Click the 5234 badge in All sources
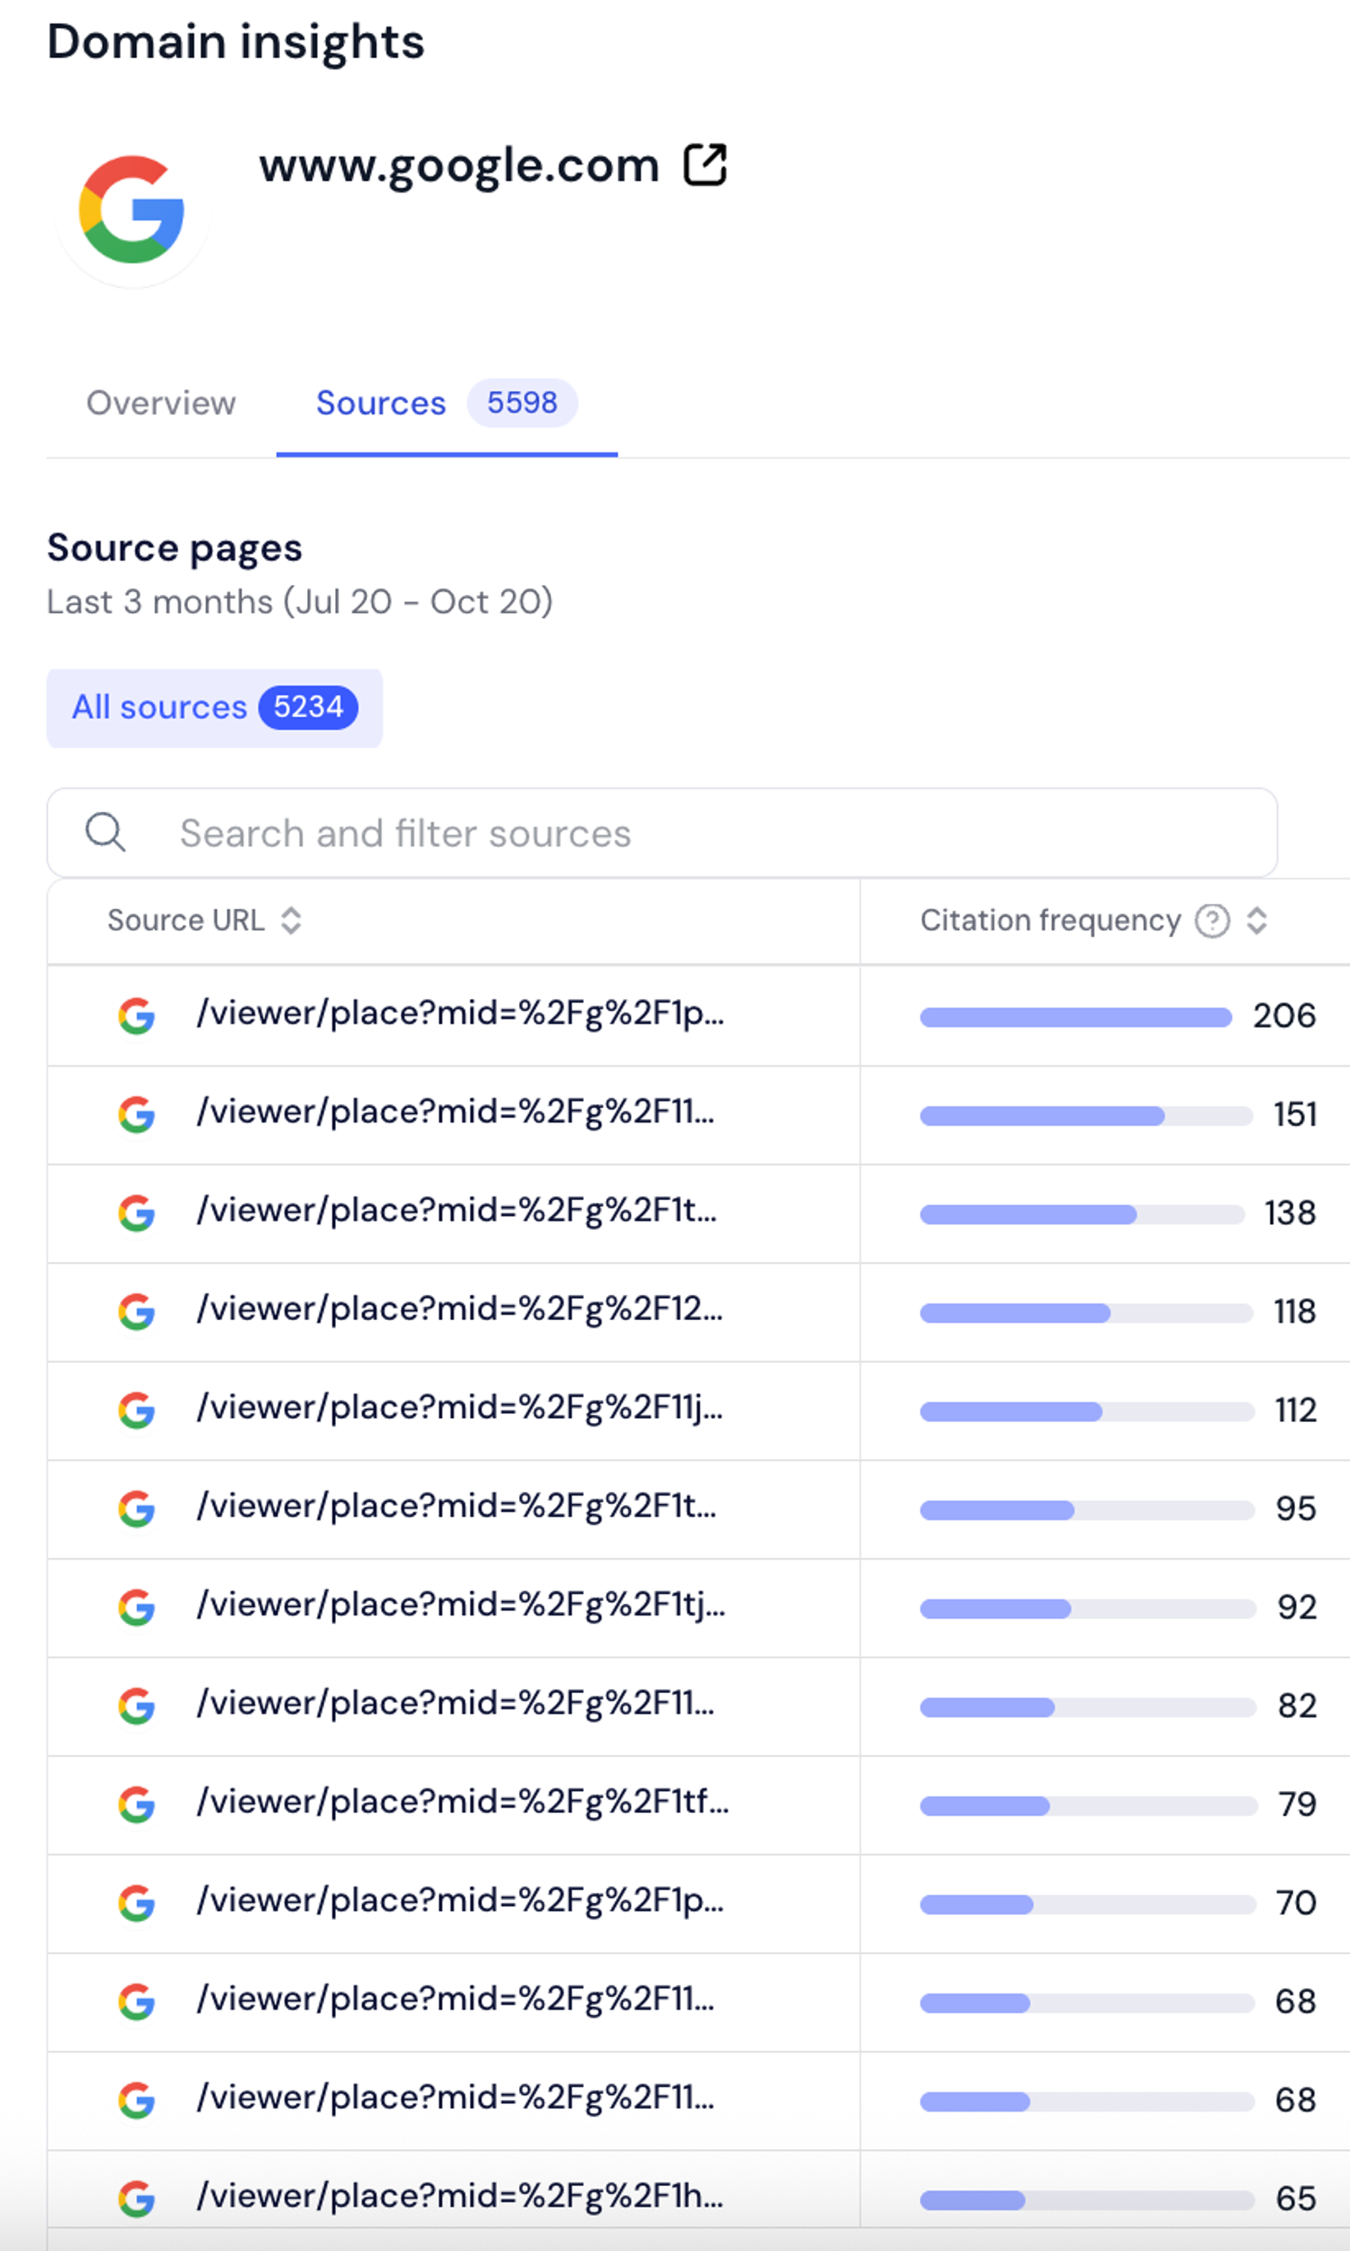Image resolution: width=1350 pixels, height=2251 pixels. 308,707
